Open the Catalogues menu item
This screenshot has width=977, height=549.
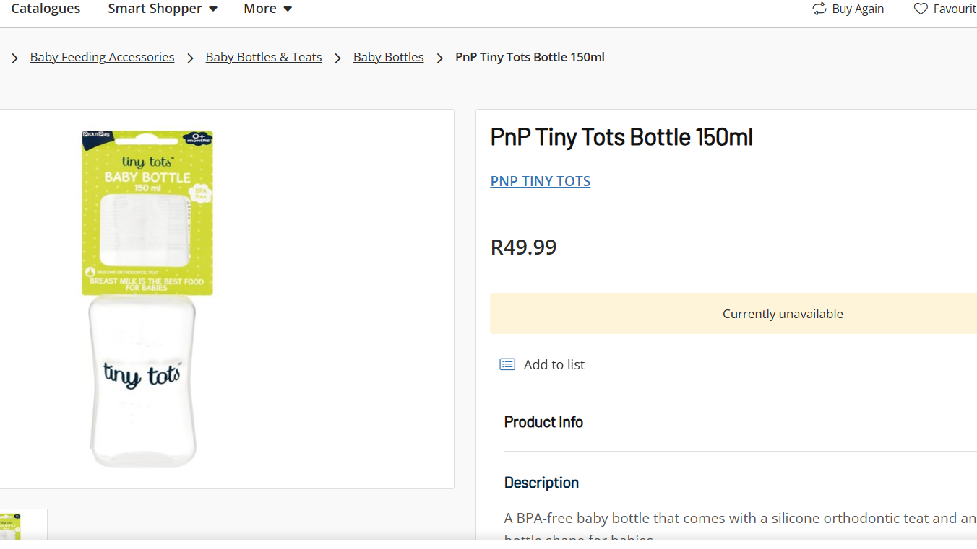pyautogui.click(x=46, y=9)
